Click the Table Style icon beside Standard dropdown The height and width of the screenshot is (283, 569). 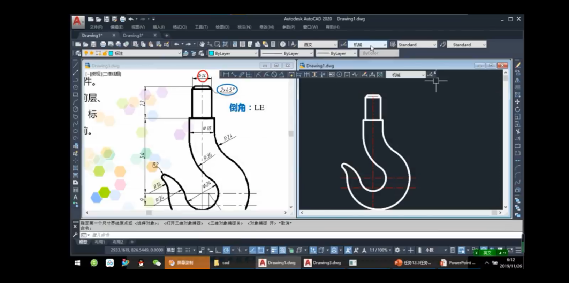(x=393, y=44)
